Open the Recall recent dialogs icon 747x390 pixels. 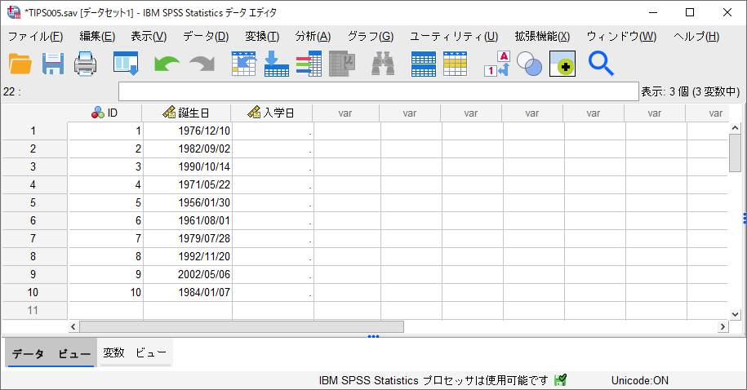coord(125,64)
